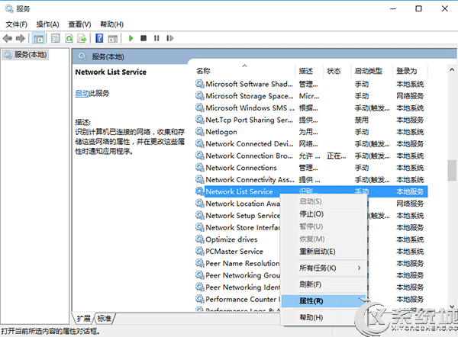Screen dimensions: 458x337
Task: Select Network Store Interface row
Action: coord(237,227)
